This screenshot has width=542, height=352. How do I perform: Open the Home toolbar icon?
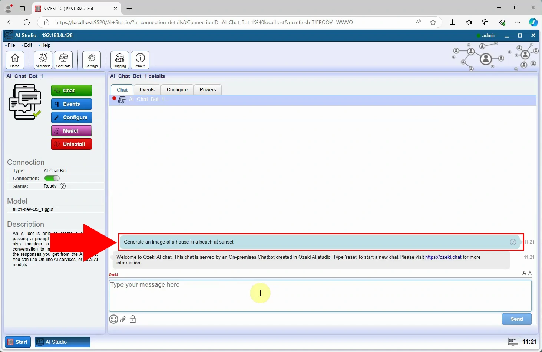pyautogui.click(x=15, y=60)
